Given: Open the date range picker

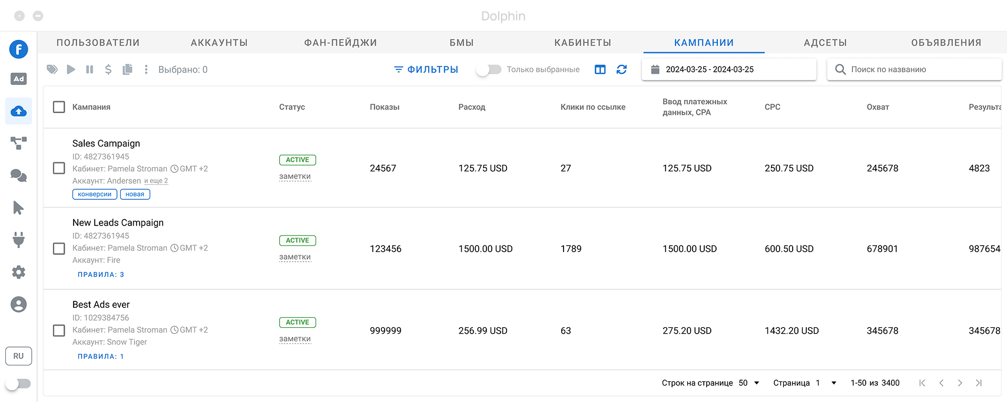Looking at the screenshot, I should (x=728, y=69).
